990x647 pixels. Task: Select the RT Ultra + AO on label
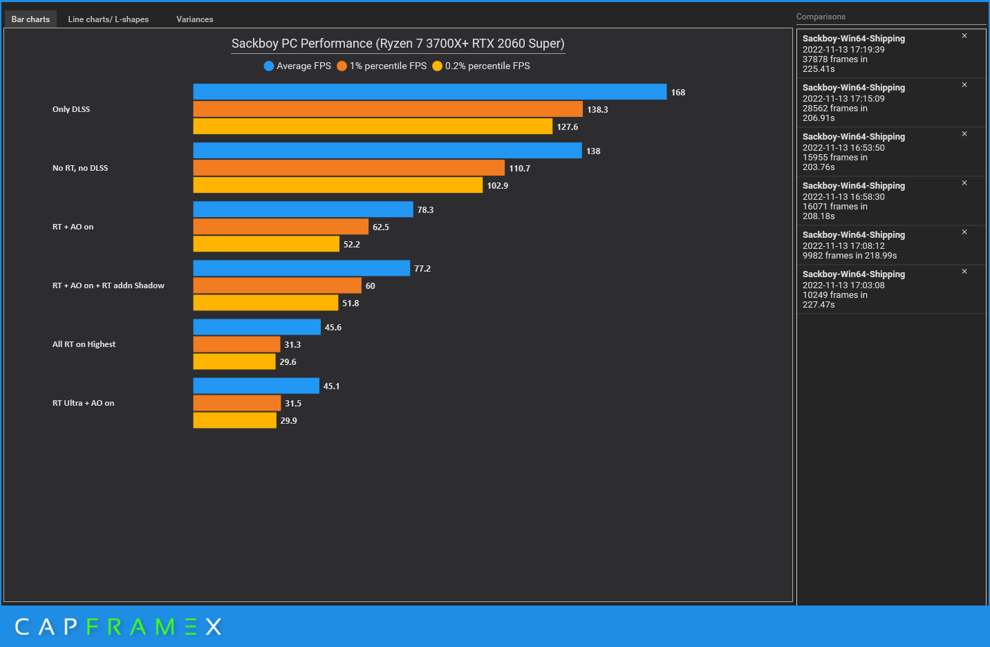83,403
